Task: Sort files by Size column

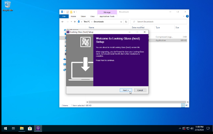Action: (x=177, y=27)
